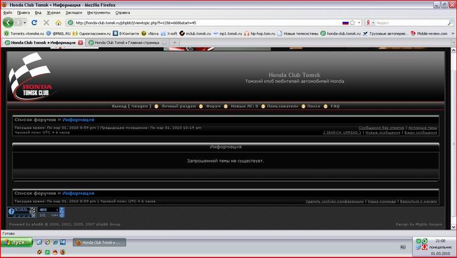457x258 pixels.
Task: Click Удалить cookies конференции link
Action: [335, 201]
